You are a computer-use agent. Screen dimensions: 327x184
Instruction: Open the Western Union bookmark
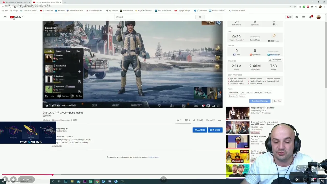point(127,11)
